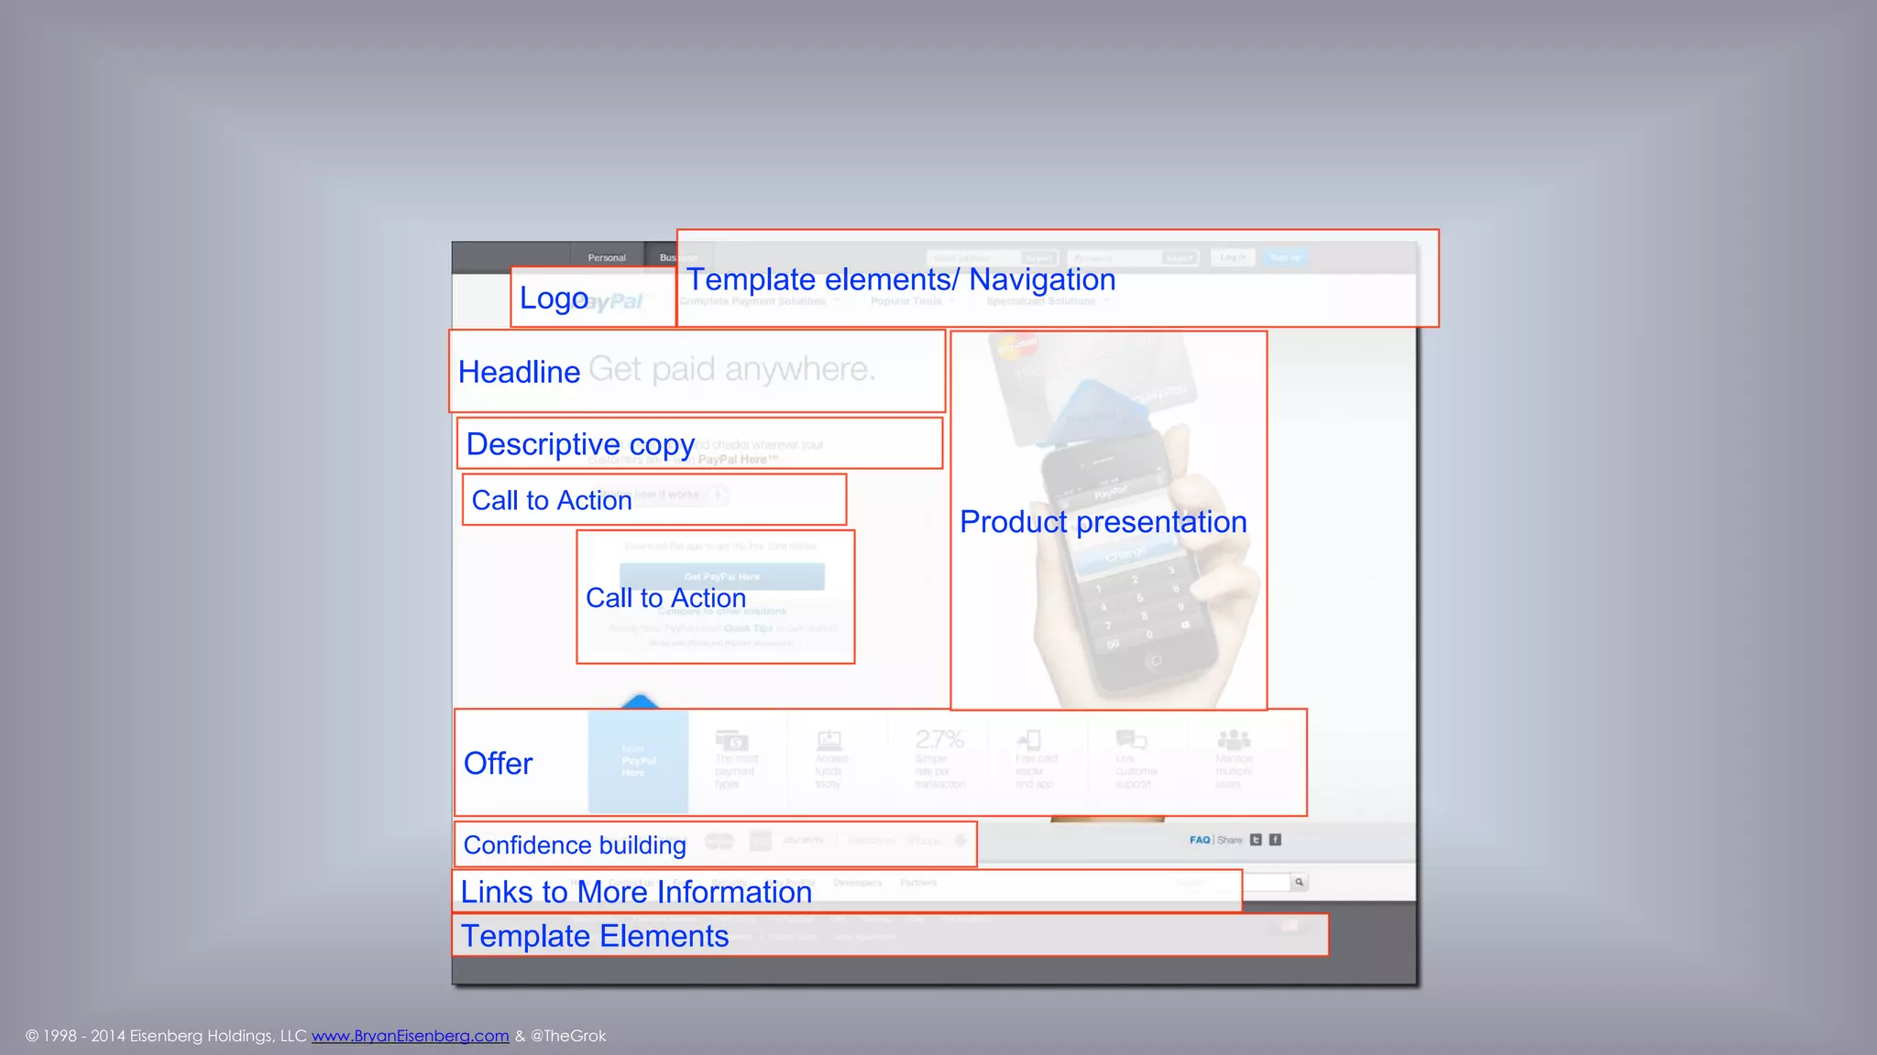The width and height of the screenshot is (1877, 1055).
Task: Share via the Twitter icon
Action: click(1256, 840)
